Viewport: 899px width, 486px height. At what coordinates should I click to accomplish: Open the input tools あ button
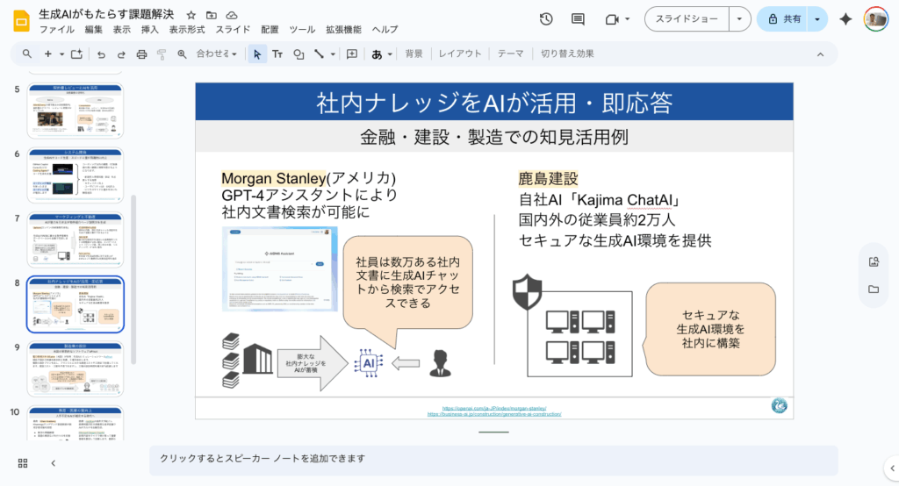(377, 54)
